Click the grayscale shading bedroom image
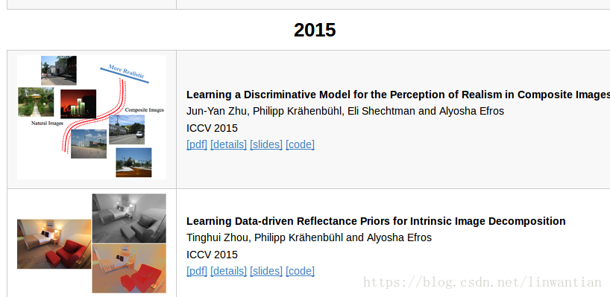This screenshot has height=297, width=610. [129, 218]
